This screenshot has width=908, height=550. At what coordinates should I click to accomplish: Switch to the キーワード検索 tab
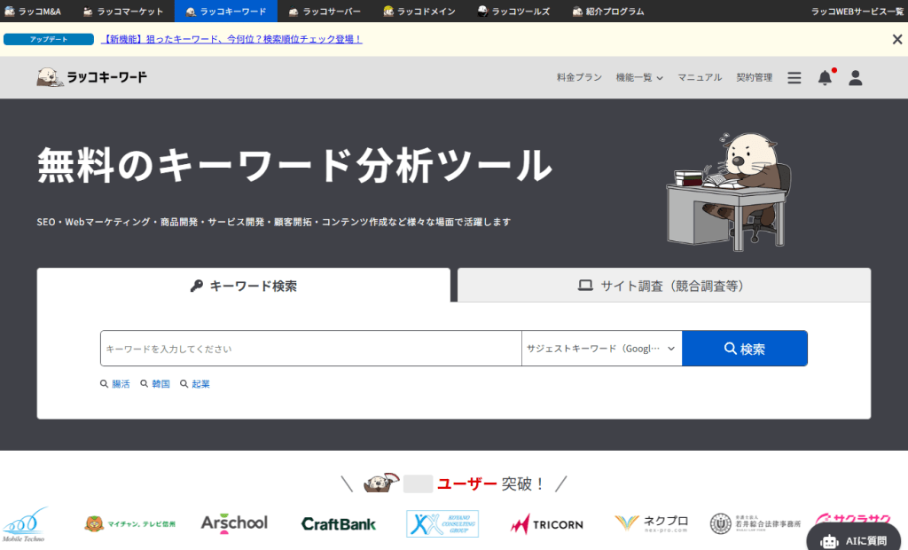pos(244,286)
